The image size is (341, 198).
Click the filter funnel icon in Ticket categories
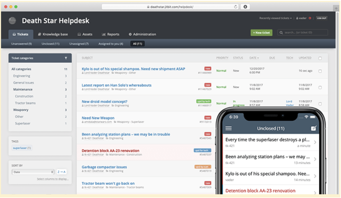point(66,58)
